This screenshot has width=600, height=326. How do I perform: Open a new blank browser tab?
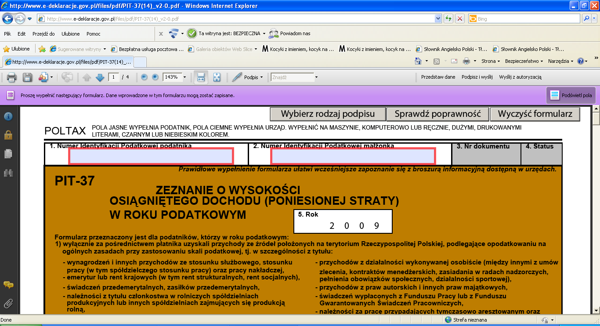[x=140, y=62]
